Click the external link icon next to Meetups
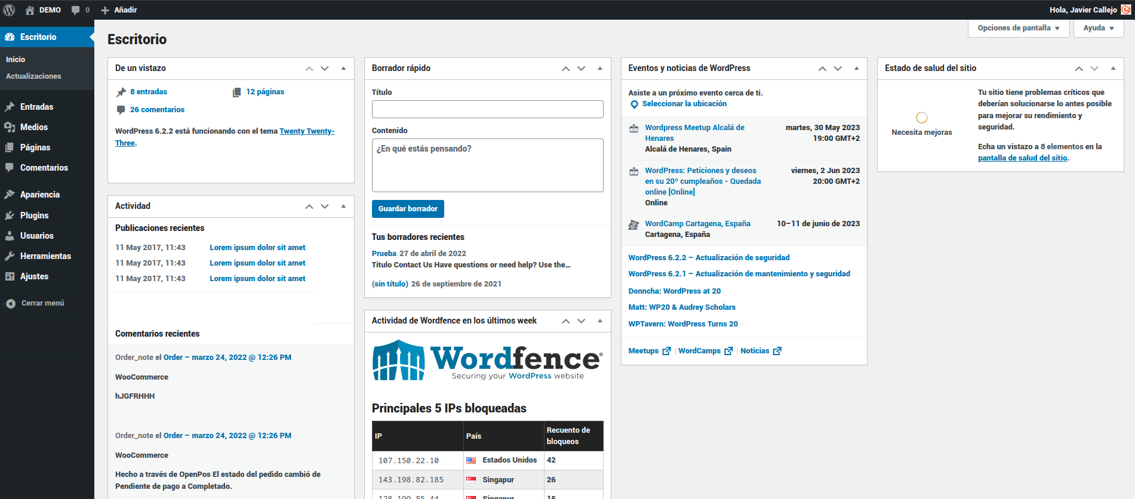 tap(666, 351)
